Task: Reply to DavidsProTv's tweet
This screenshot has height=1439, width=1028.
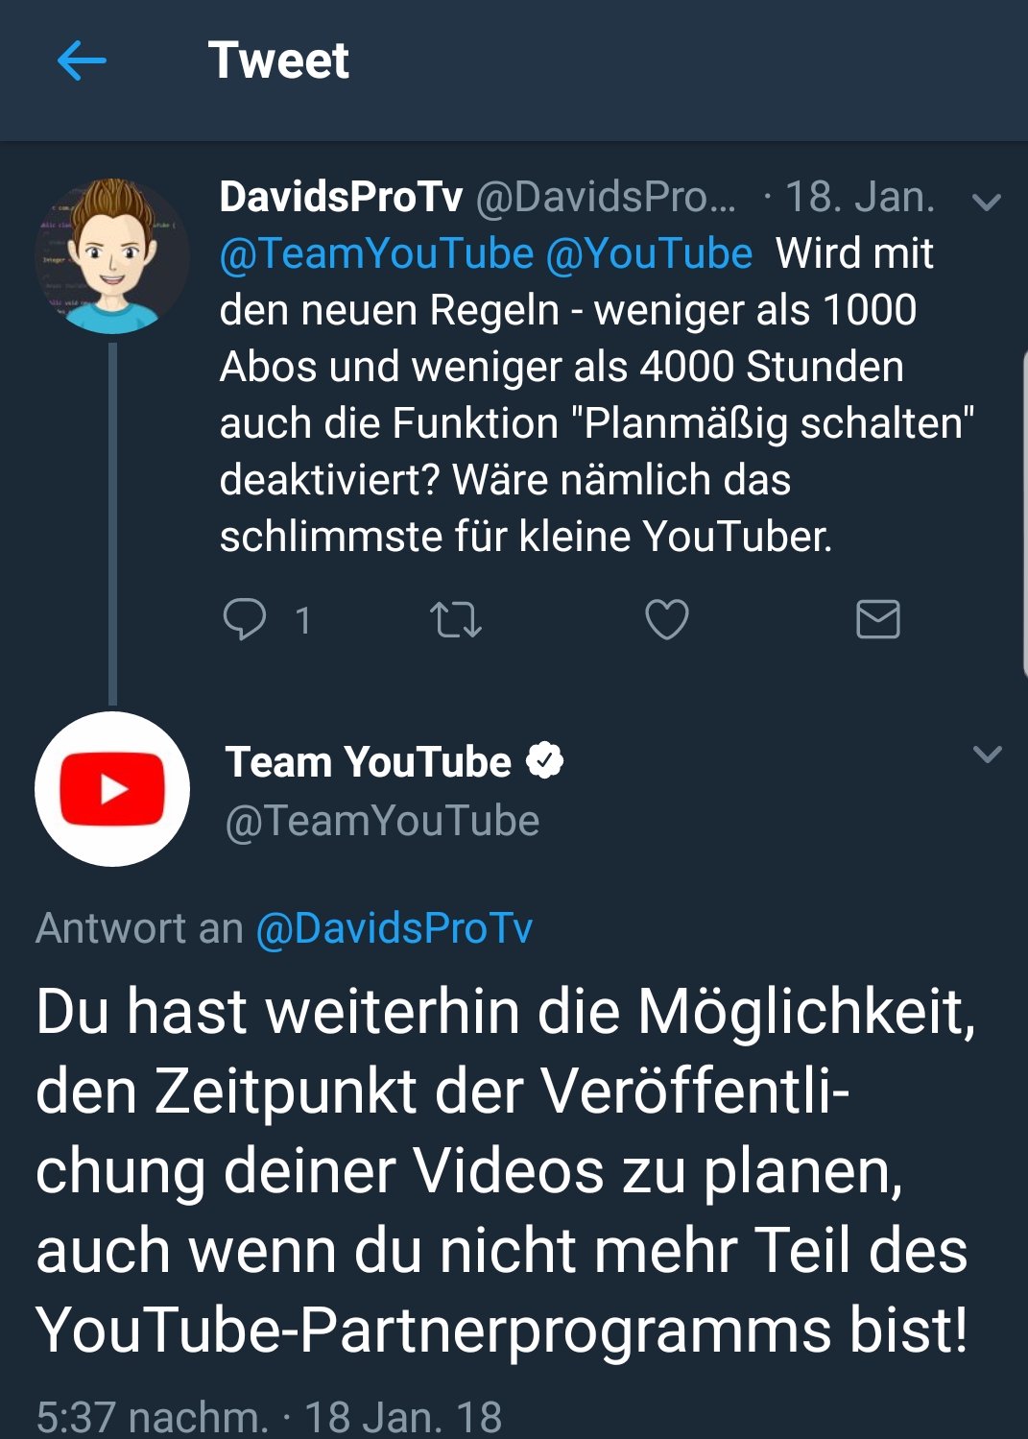Action: pos(245,619)
